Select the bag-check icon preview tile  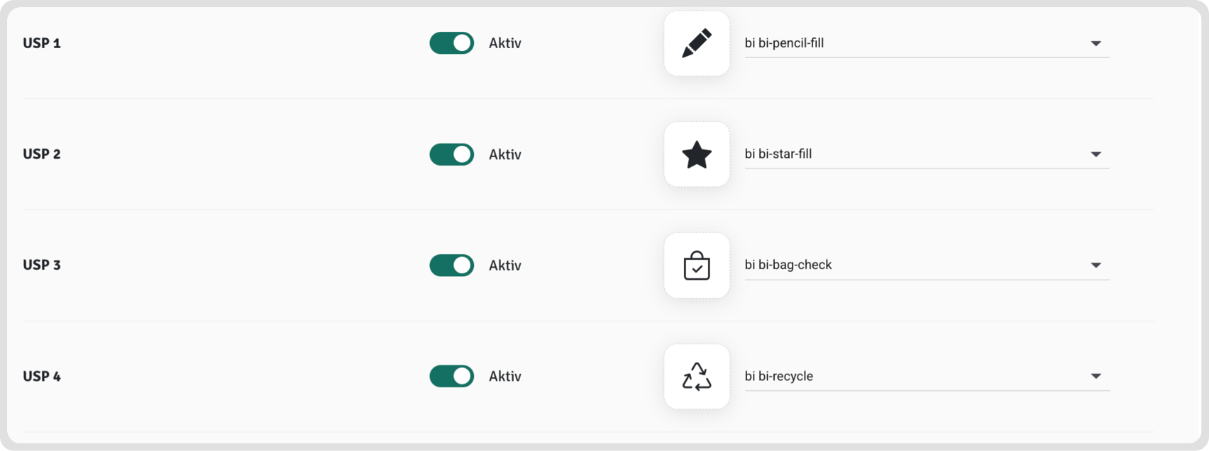pos(696,266)
